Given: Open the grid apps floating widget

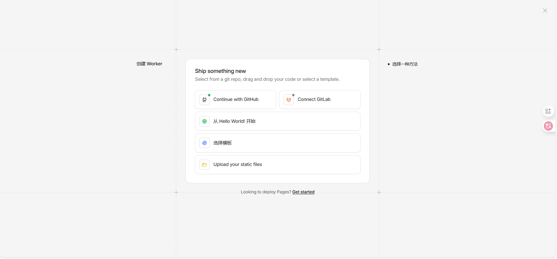Looking at the screenshot, I should (548, 111).
